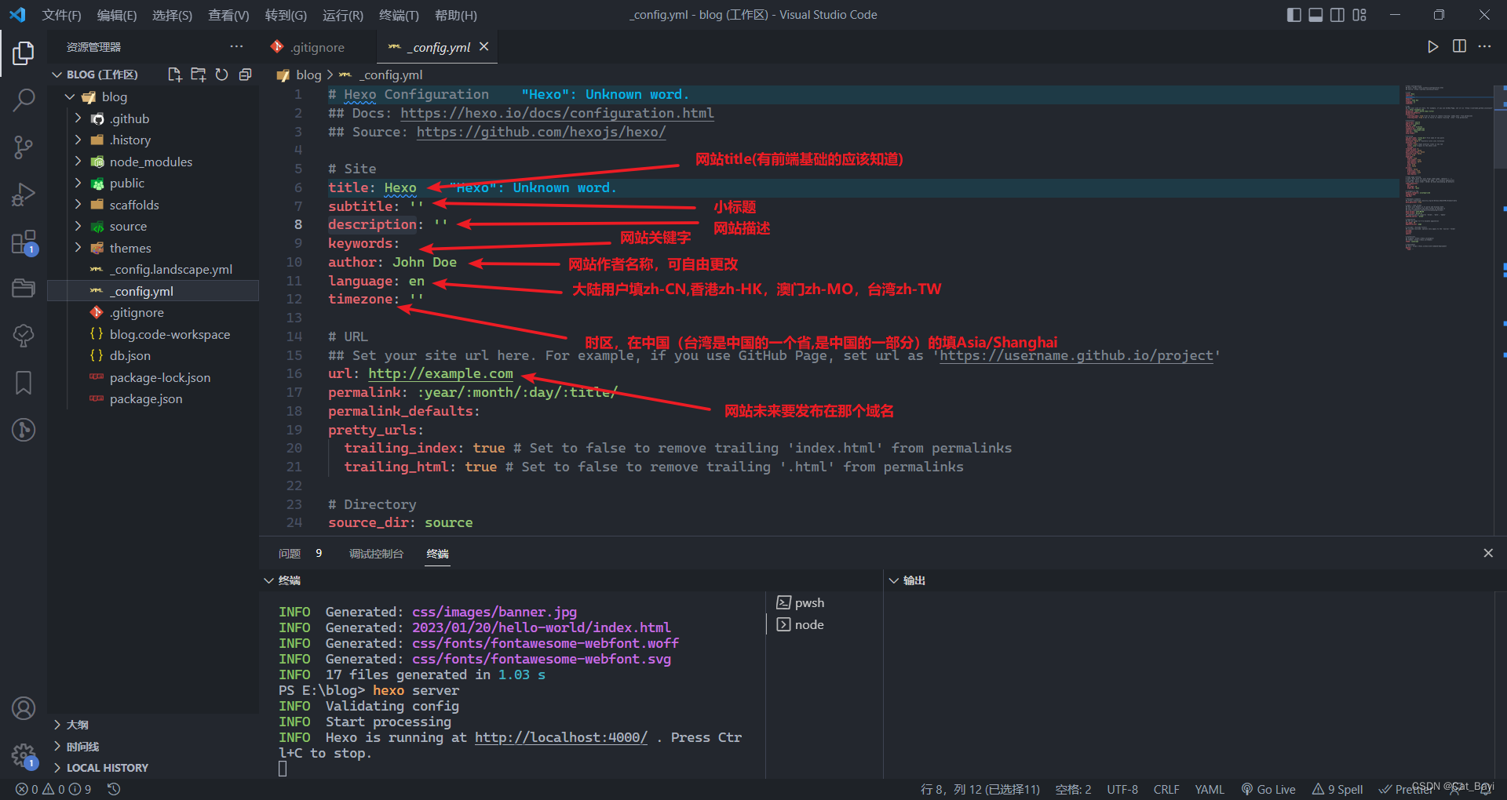Open the http://example.com url link

[440, 373]
